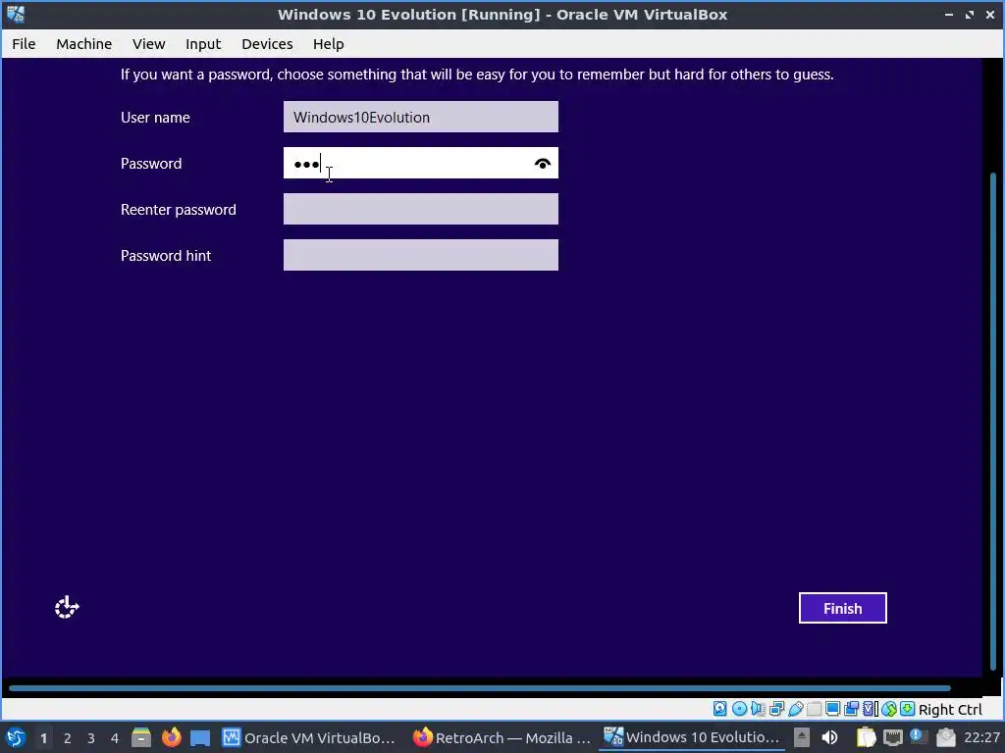Switch to workspace 4

115,738
